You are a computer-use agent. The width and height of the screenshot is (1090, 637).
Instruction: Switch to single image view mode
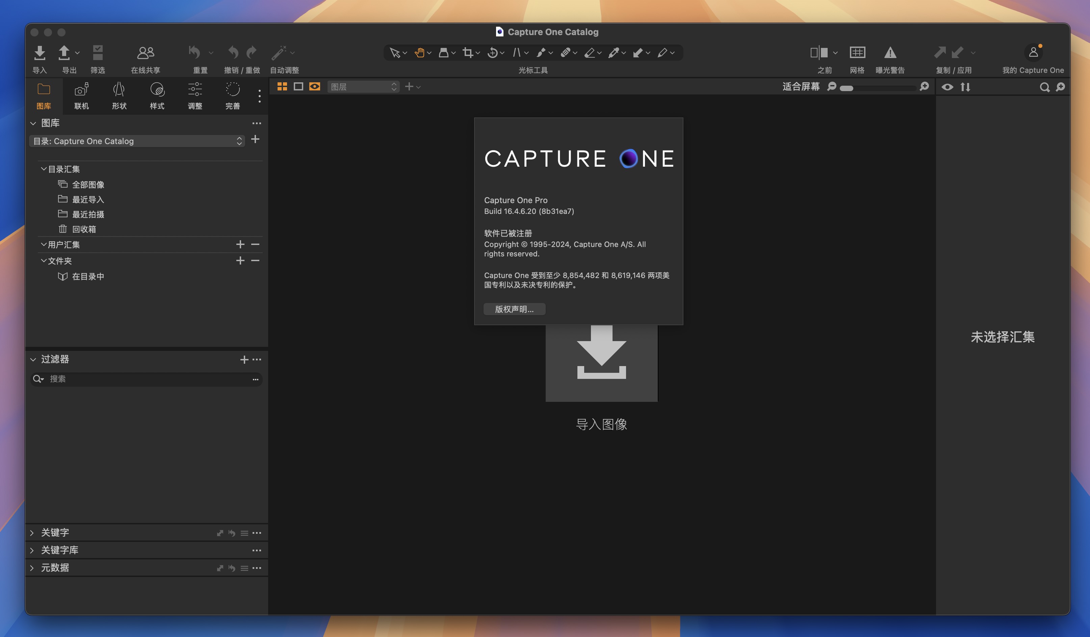(x=298, y=87)
